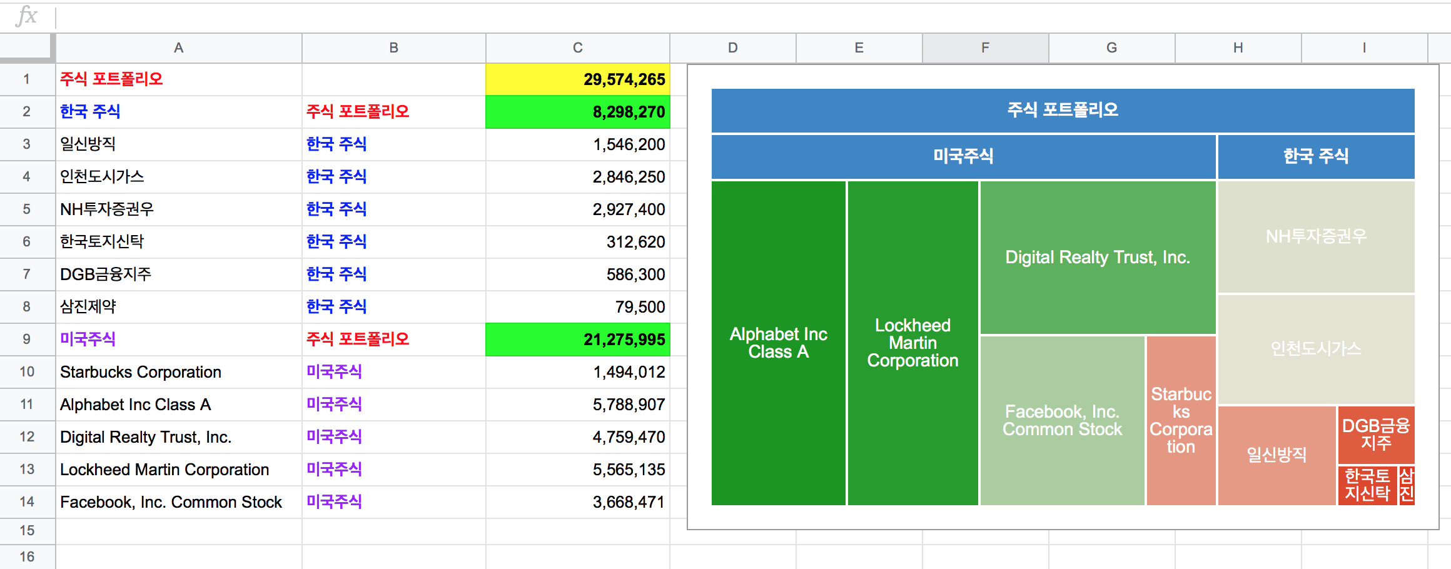Select cell B3 '한국 주식'
Screen dimensions: 1451x569
(x=394, y=144)
